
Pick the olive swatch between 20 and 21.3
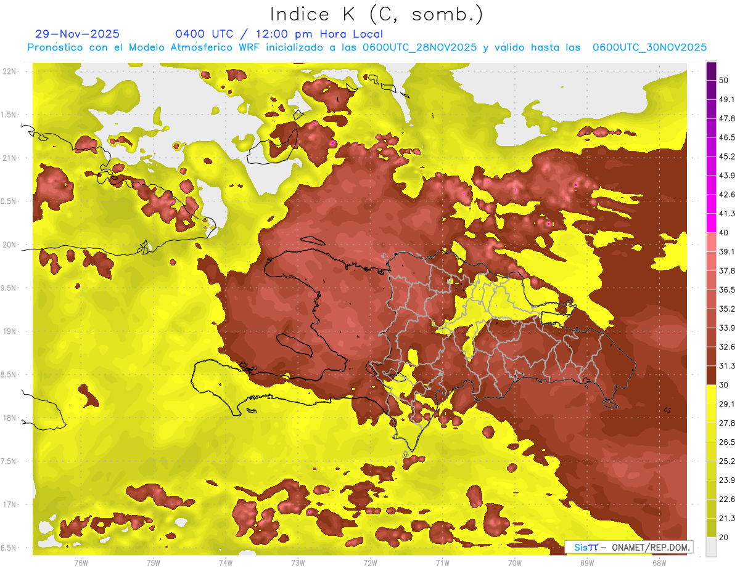711,528
